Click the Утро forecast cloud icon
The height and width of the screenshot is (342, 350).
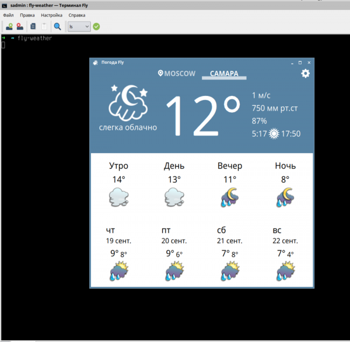[118, 197]
